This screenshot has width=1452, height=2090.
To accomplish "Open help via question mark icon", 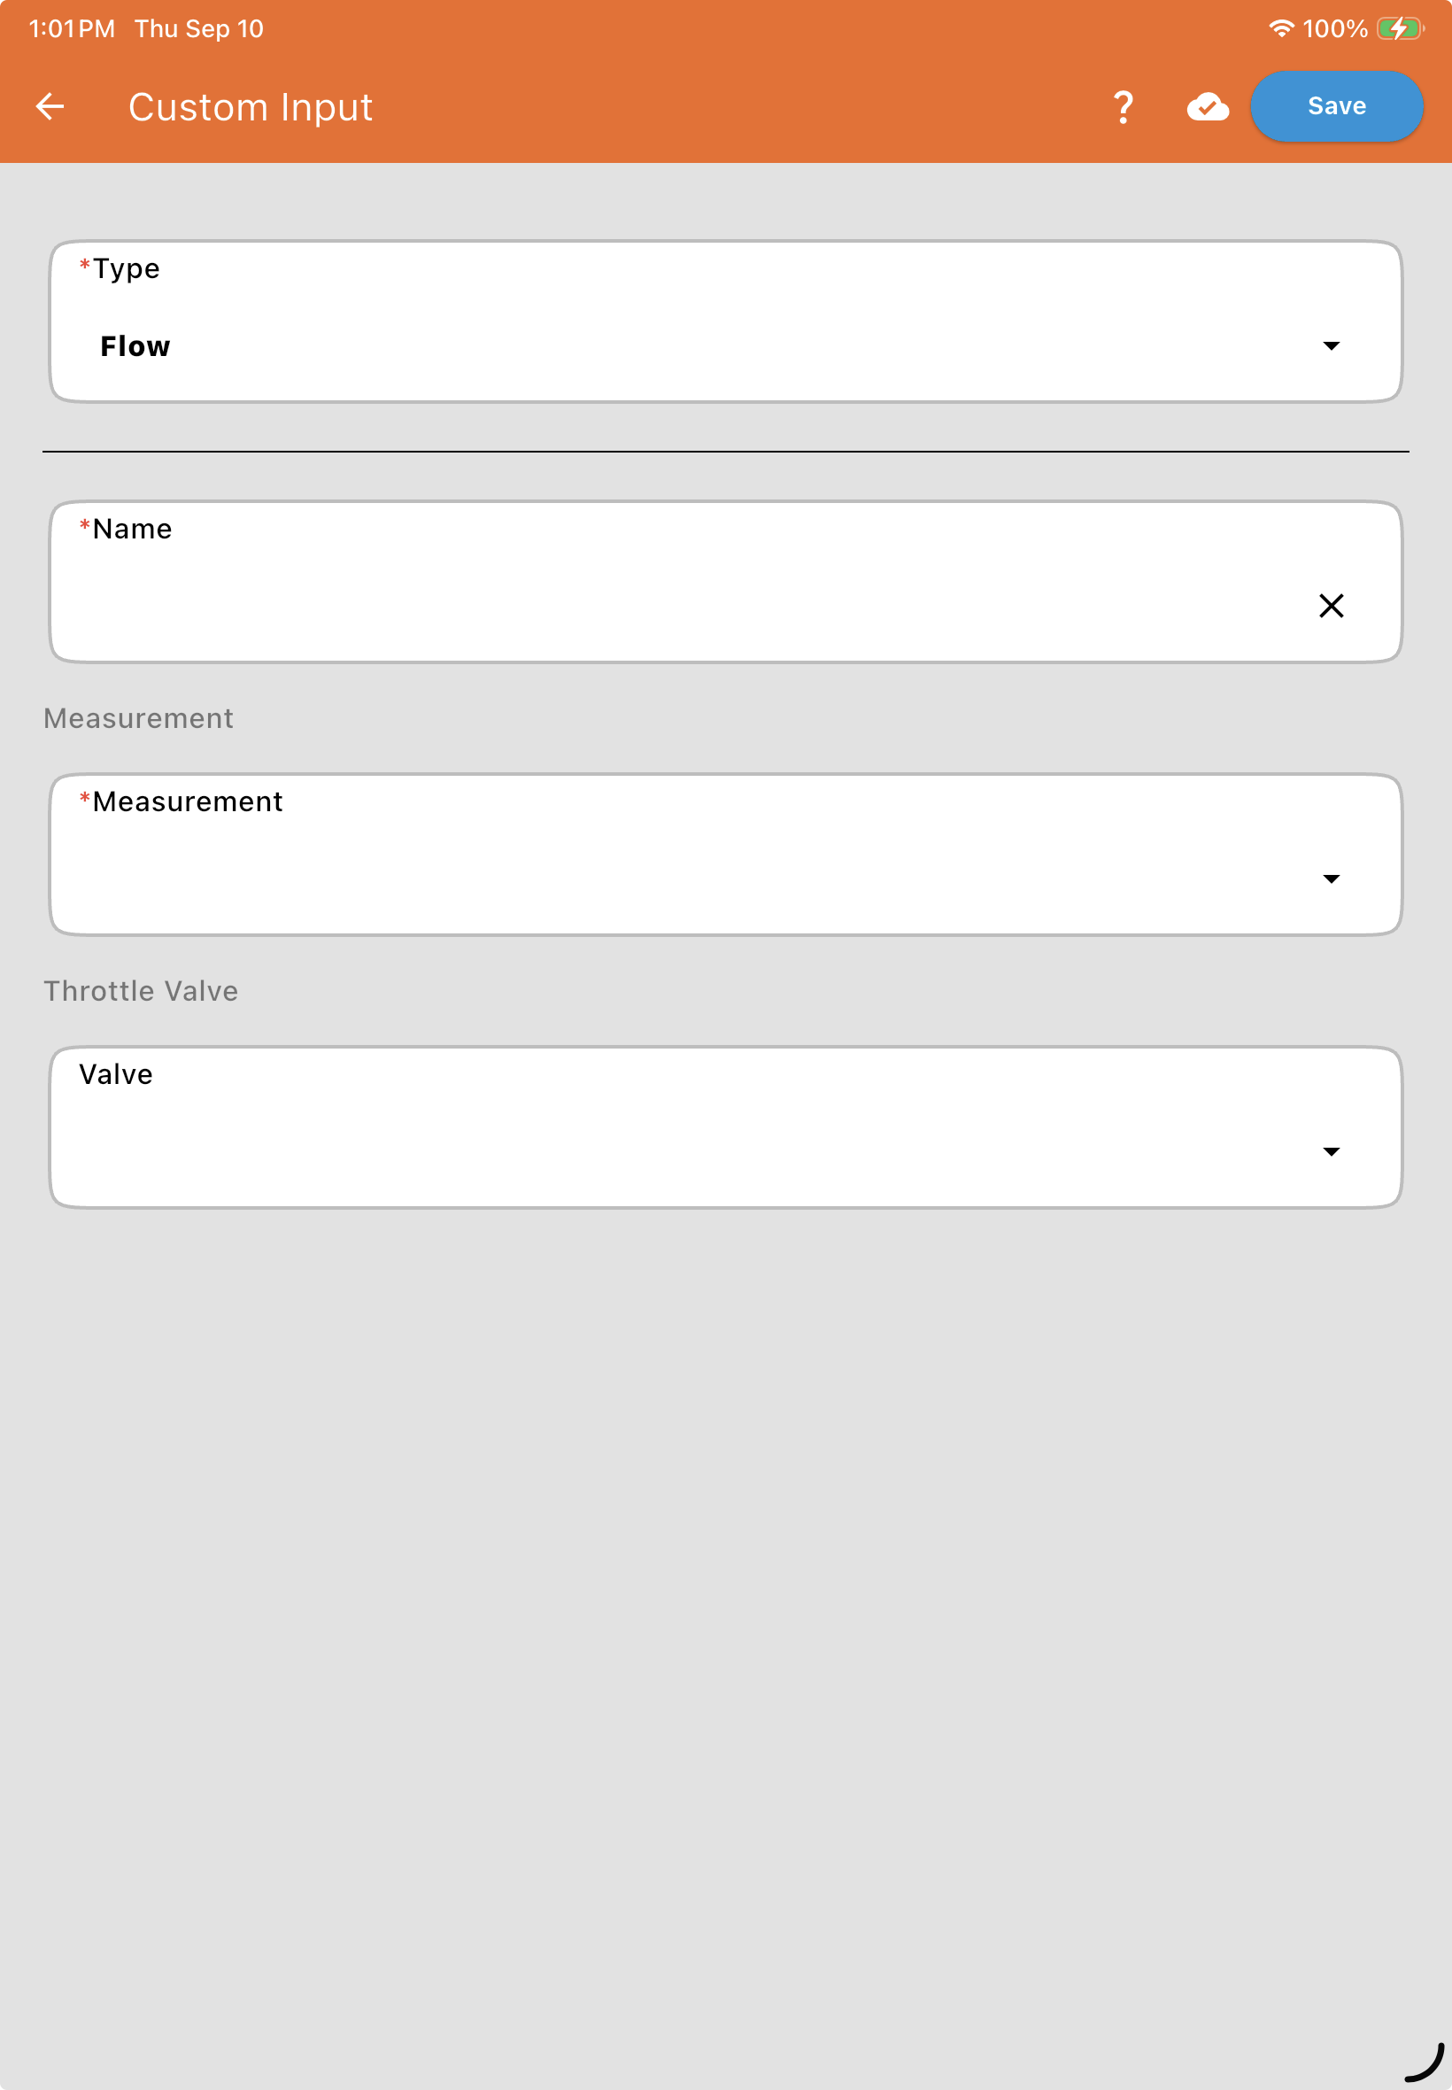I will pyautogui.click(x=1124, y=107).
